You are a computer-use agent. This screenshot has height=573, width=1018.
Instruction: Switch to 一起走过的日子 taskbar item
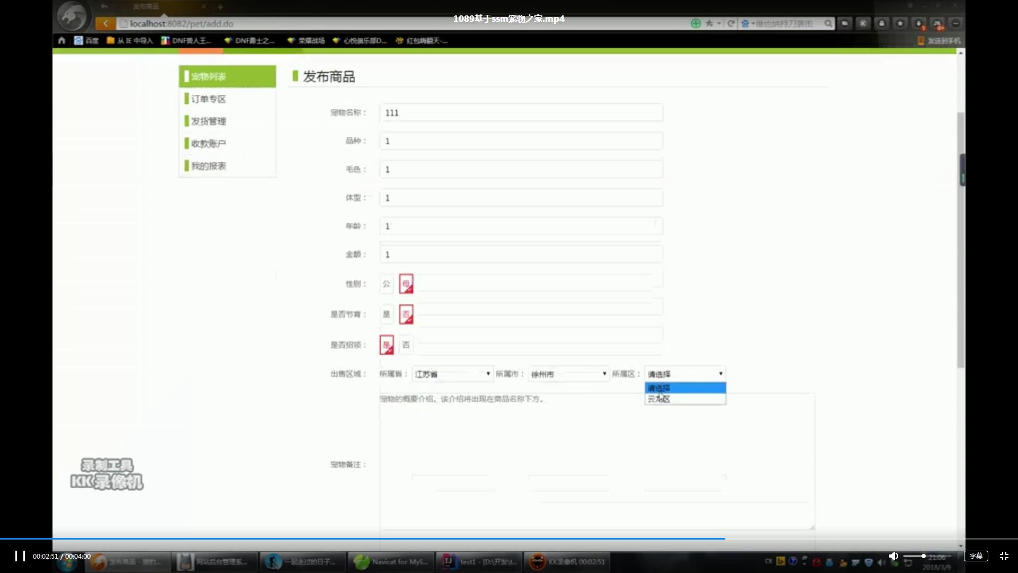(x=303, y=561)
